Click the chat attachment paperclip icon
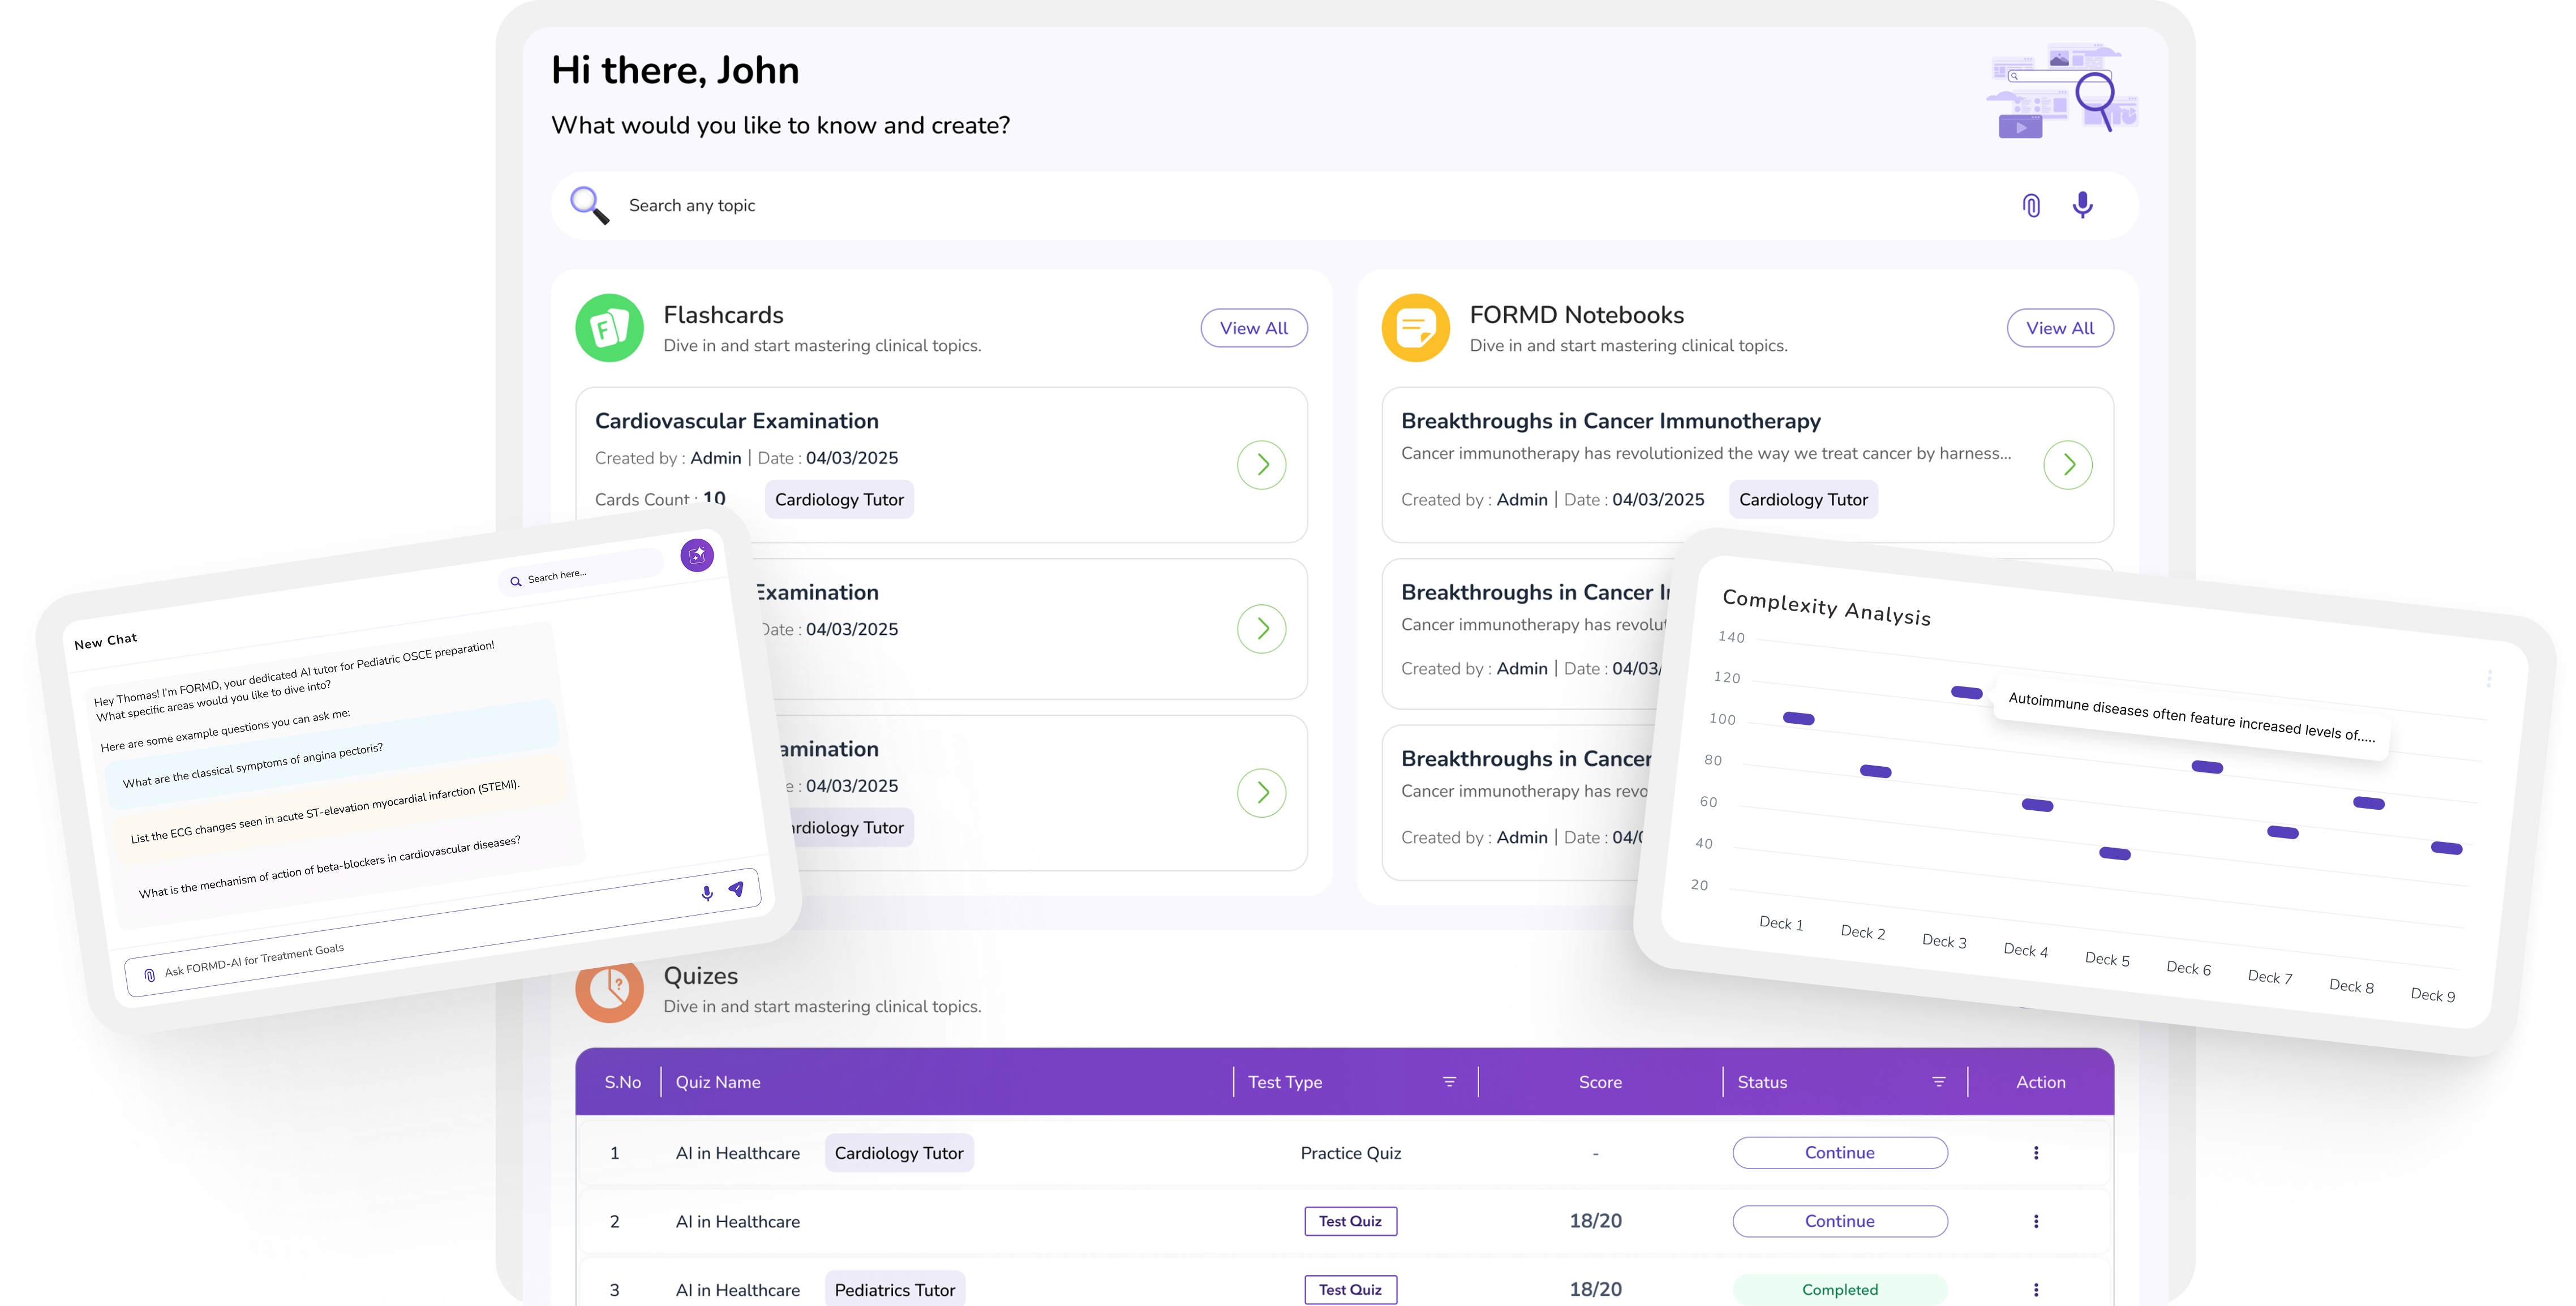Screen dimensions: 2576x1306 [x=149, y=975]
